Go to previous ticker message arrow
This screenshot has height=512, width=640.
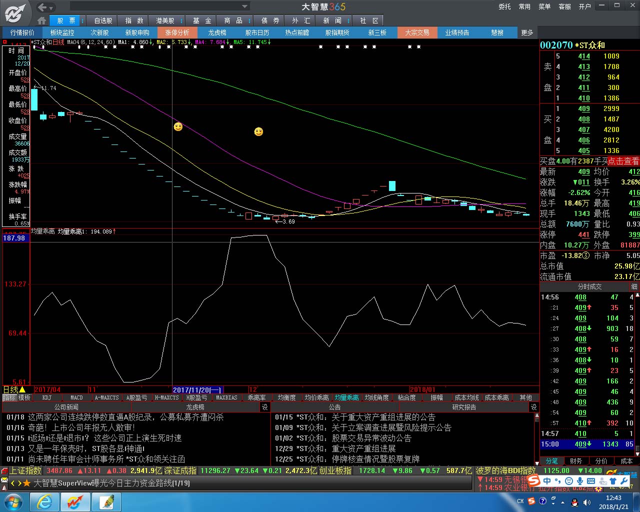click(x=13, y=483)
